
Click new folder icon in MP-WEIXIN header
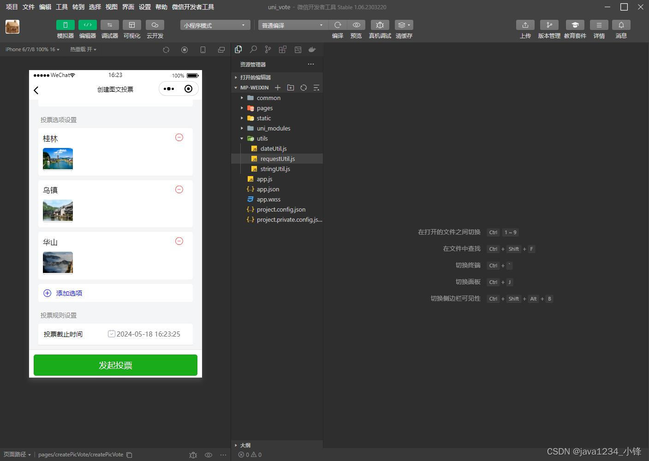pos(291,88)
